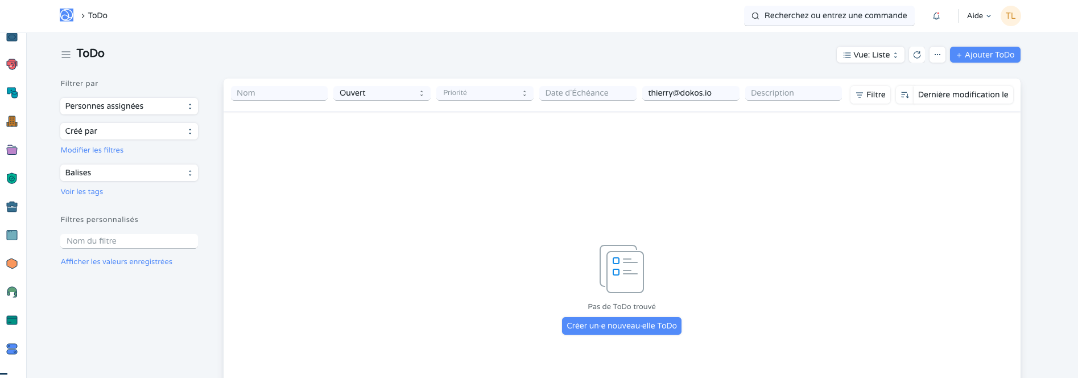Expand the Personnes assignées dropdown
This screenshot has width=1078, height=378.
click(x=129, y=106)
